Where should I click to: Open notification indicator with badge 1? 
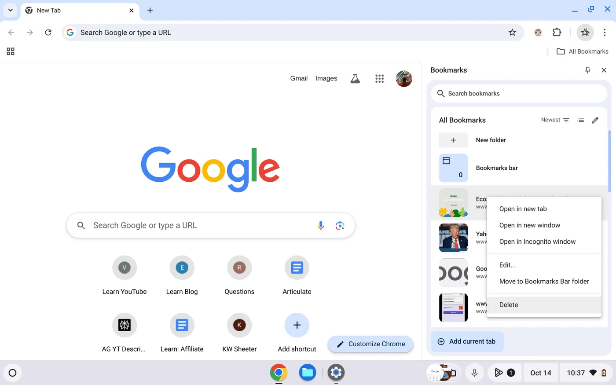[505, 373]
